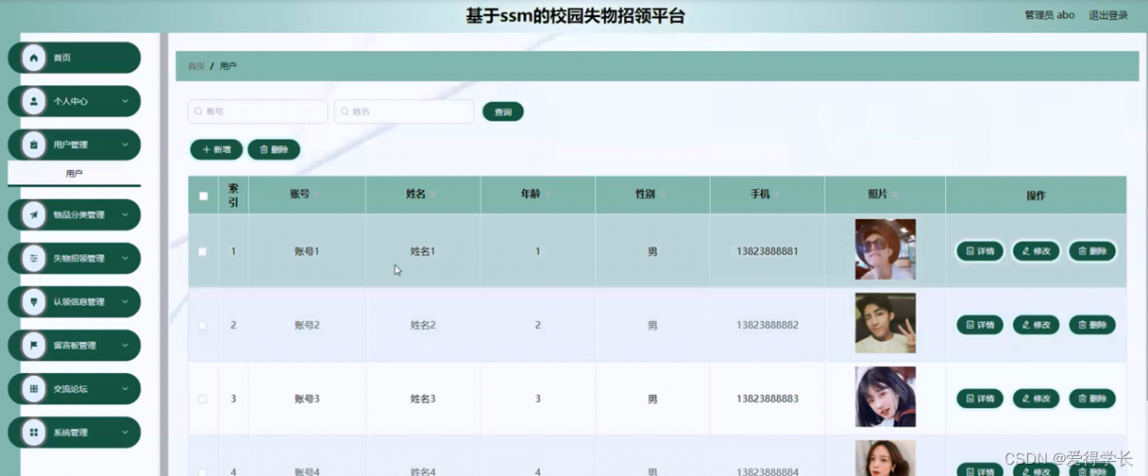Expand the 系统管理 chevron
The width and height of the screenshot is (1148, 476).
pos(125,432)
